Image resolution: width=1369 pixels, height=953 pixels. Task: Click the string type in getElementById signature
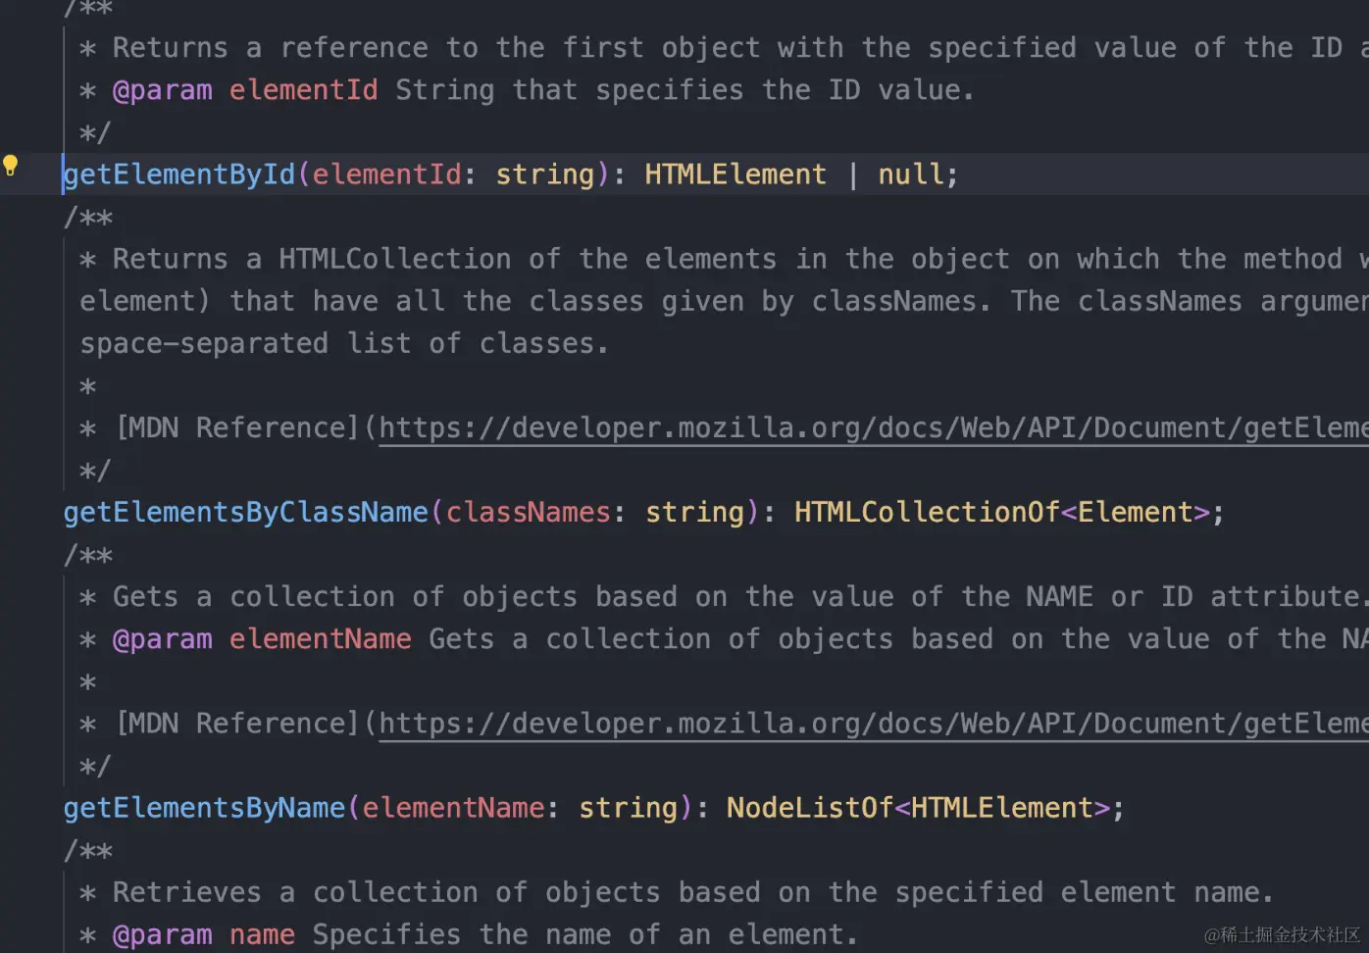(545, 175)
